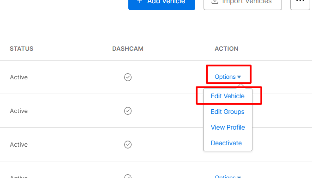Click the Add Vehicle button
The width and height of the screenshot is (312, 178).
[x=162, y=4]
